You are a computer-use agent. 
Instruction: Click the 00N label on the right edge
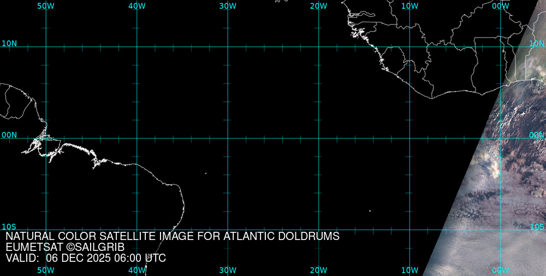(537, 135)
